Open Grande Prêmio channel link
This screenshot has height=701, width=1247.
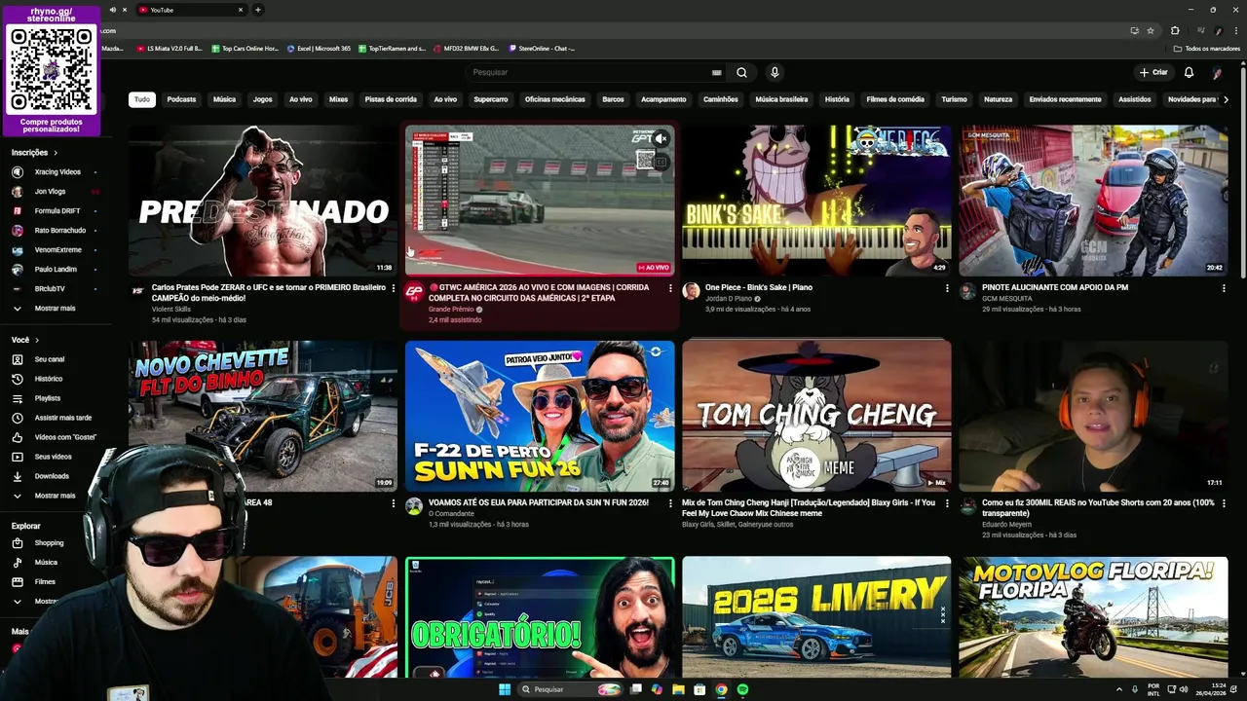[x=452, y=310]
